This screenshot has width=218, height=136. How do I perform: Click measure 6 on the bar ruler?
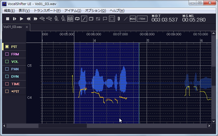202,40
